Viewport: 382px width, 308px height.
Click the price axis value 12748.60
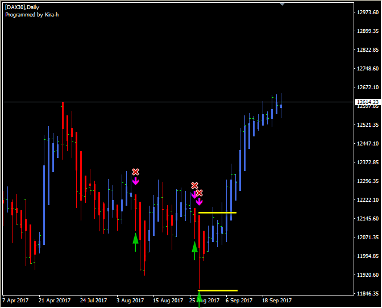click(x=368, y=69)
